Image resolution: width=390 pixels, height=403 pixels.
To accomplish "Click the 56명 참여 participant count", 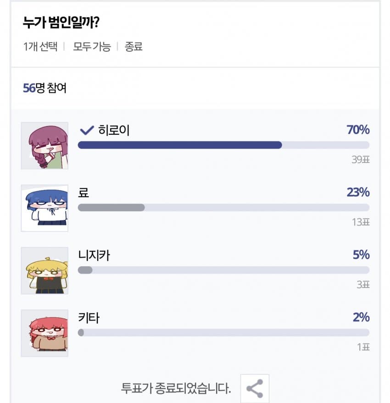I will click(45, 88).
